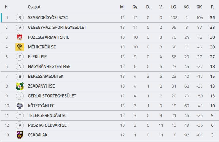
Task: Click the circled S icon for Szabadkígyósi
Action: 20,17
